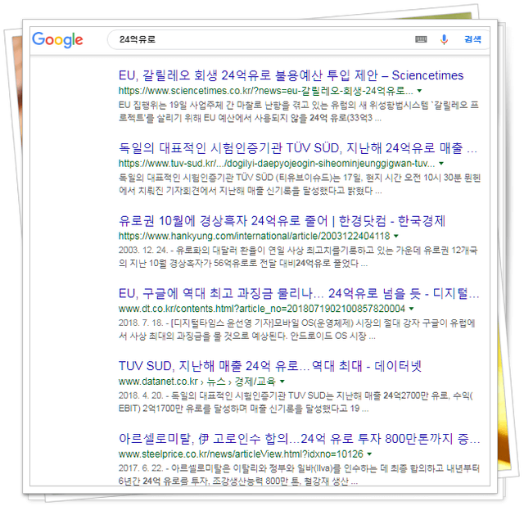Open the on-screen keyboard icon

pos(421,39)
